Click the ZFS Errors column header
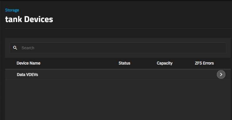The width and height of the screenshot is (232, 120). point(204,63)
